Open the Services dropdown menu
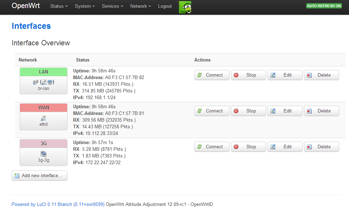Screen dimensions: 349x207 coord(112,6)
